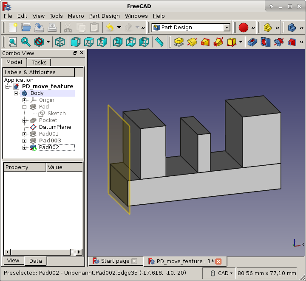Select the Measure distance ruler icon
This screenshot has height=281, width=306.
pyautogui.click(x=159, y=42)
